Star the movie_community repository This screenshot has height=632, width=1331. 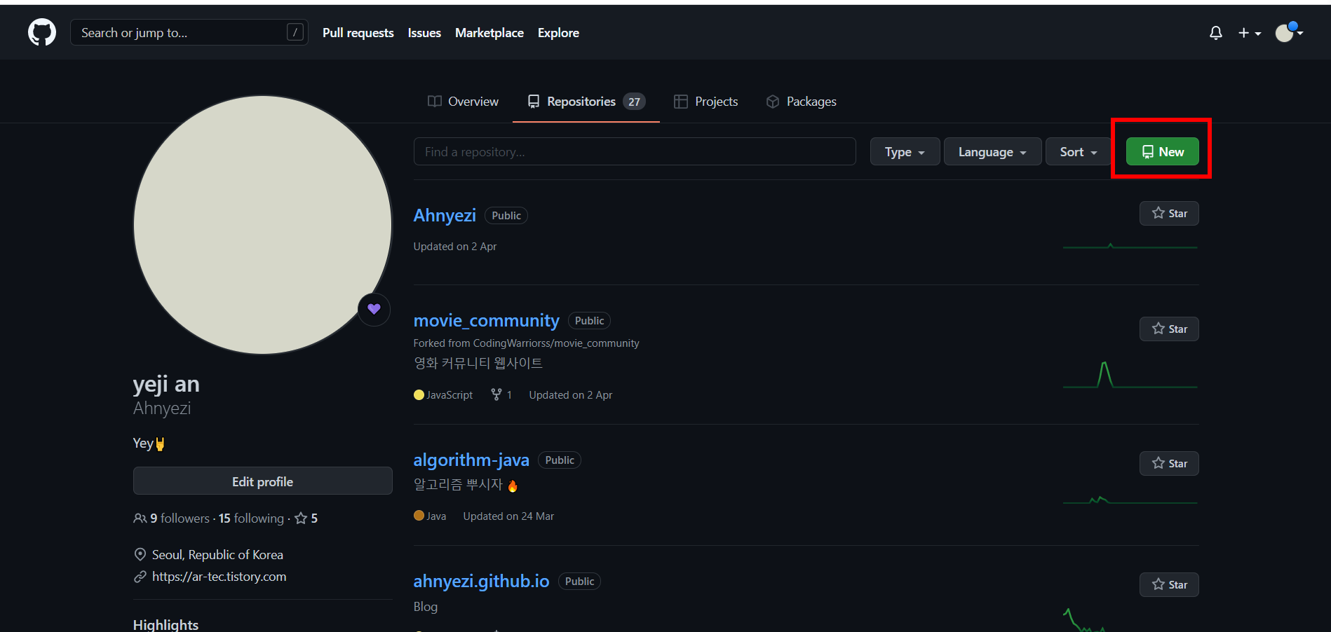coord(1169,329)
